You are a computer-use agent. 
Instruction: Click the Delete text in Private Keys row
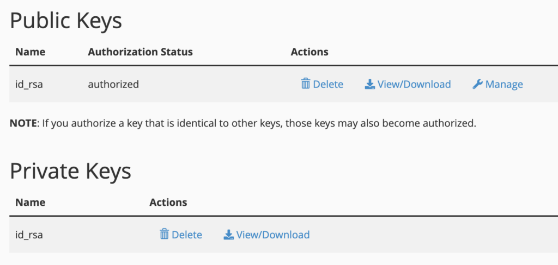point(187,235)
